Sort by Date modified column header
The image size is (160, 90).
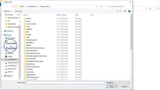61,15
